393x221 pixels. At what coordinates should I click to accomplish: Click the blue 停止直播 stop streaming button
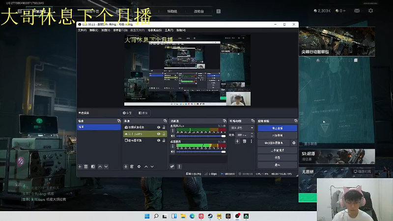point(277,128)
